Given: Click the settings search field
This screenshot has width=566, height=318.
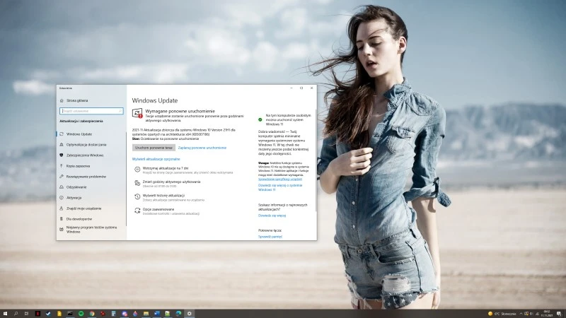Looking at the screenshot, I should pyautogui.click(x=91, y=111).
